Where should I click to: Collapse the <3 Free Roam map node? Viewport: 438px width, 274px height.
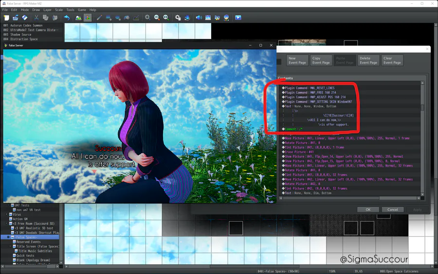pyautogui.click(x=6, y=223)
